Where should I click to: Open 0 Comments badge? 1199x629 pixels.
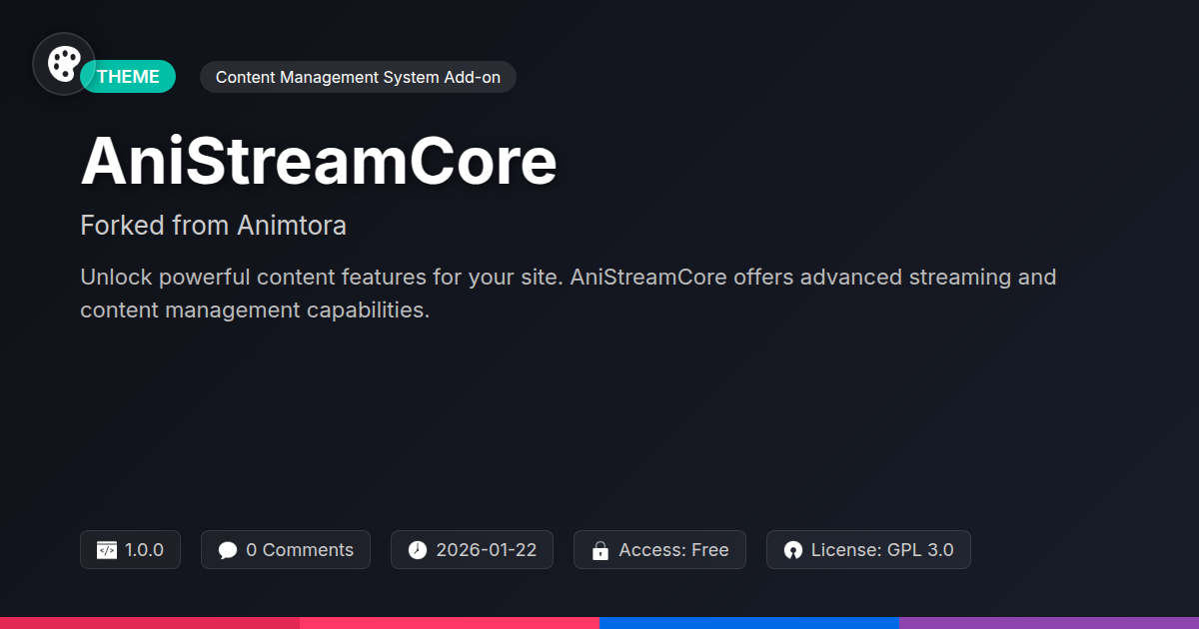click(286, 550)
